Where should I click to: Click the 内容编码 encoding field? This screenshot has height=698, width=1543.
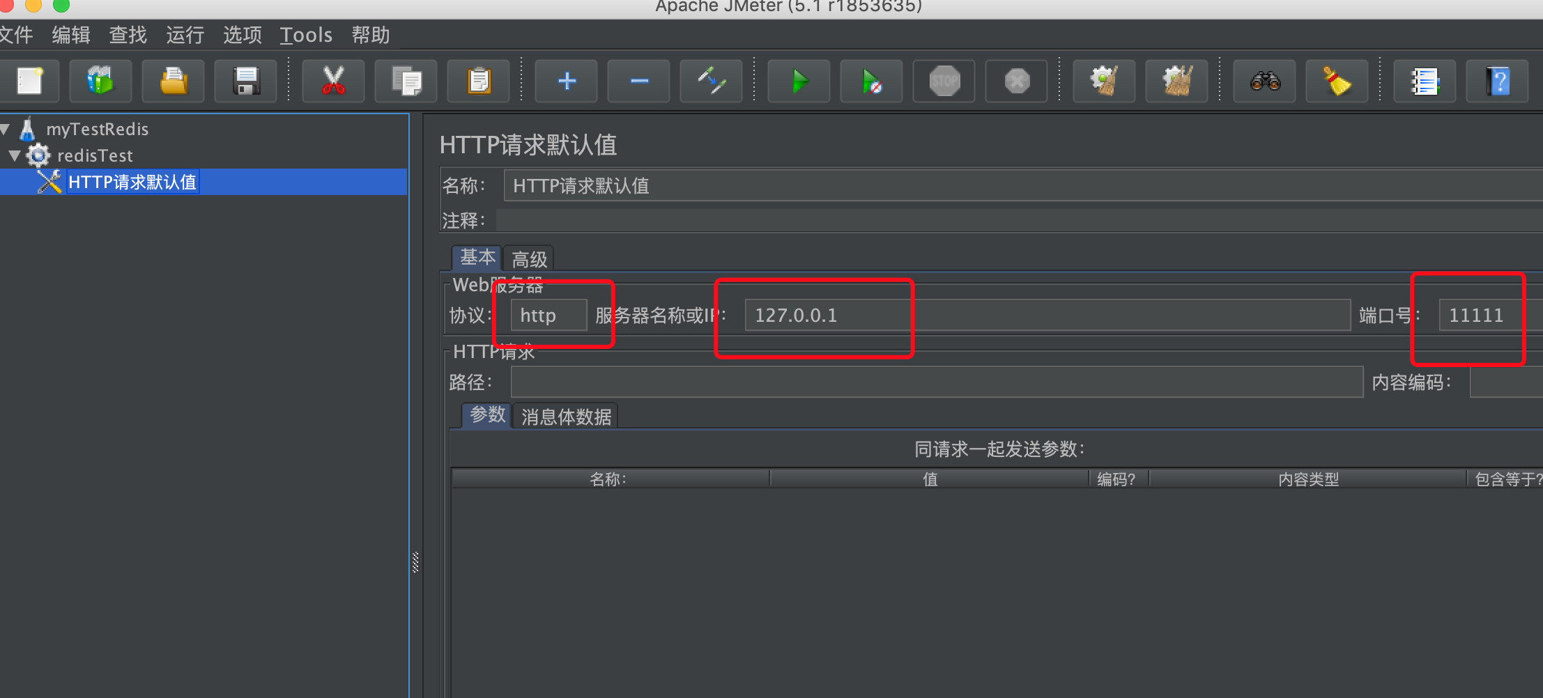1506,382
